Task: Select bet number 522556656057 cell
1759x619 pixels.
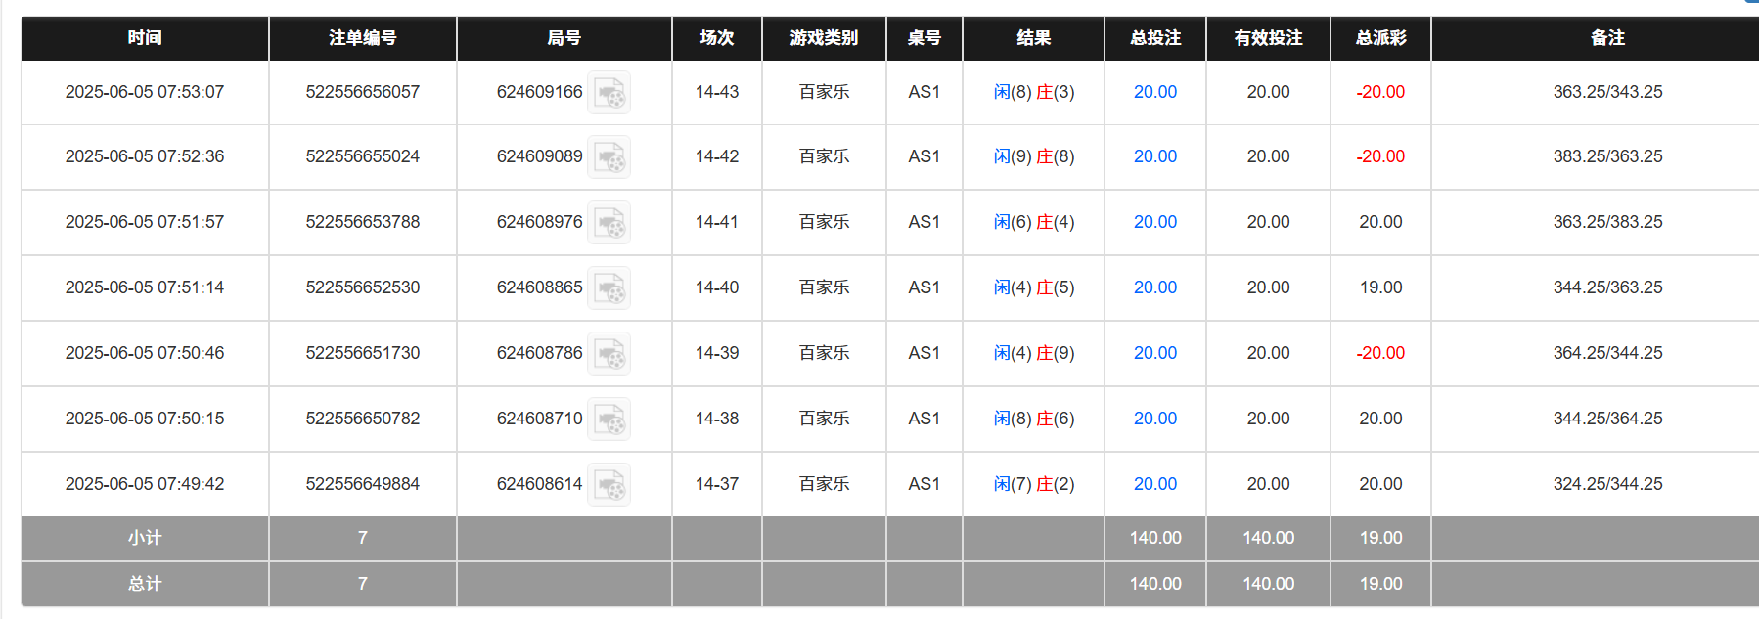Action: pos(362,92)
